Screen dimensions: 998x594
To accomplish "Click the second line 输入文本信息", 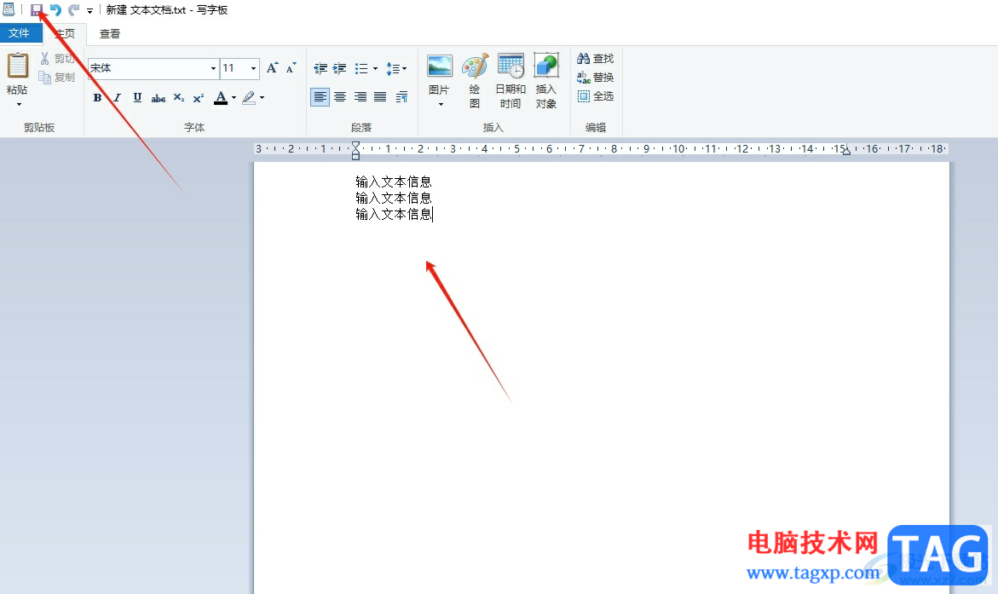I will tap(394, 198).
